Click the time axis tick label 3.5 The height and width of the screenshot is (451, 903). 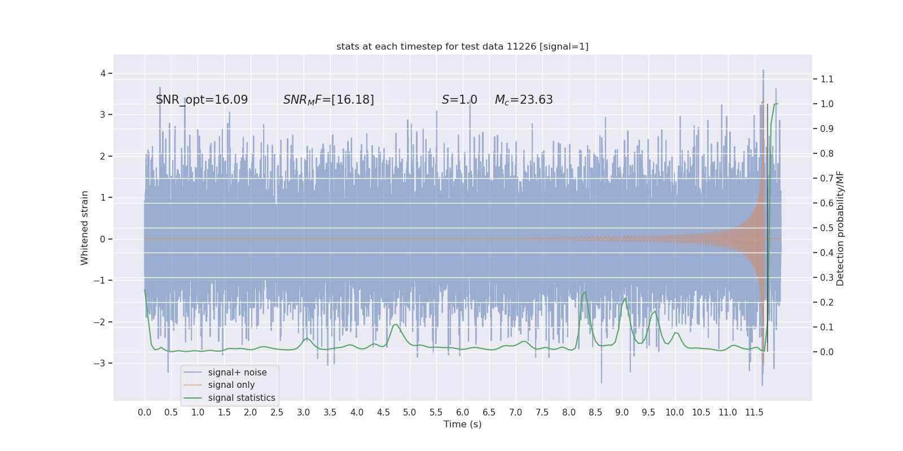pos(330,412)
